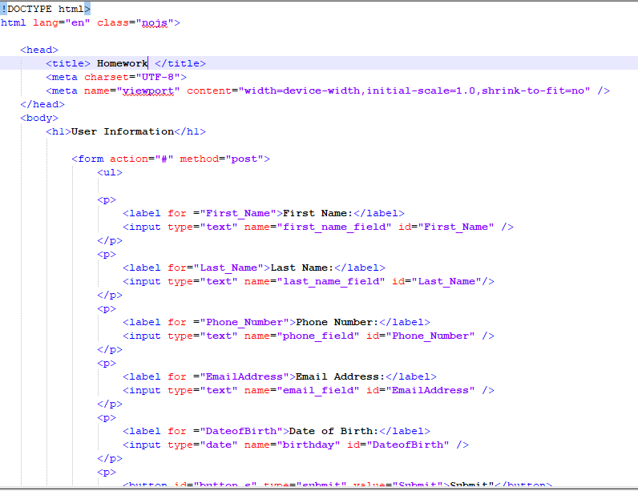638x491 pixels.
Task: Click the id="DateofBirth" input attribute
Action: click(x=398, y=445)
